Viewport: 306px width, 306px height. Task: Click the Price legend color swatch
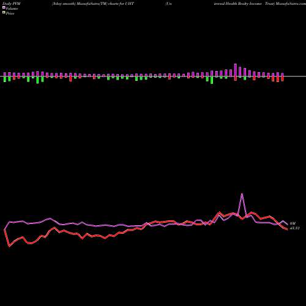pyautogui.click(x=4, y=12)
